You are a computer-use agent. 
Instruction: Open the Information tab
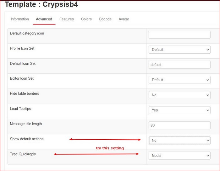tap(20, 19)
